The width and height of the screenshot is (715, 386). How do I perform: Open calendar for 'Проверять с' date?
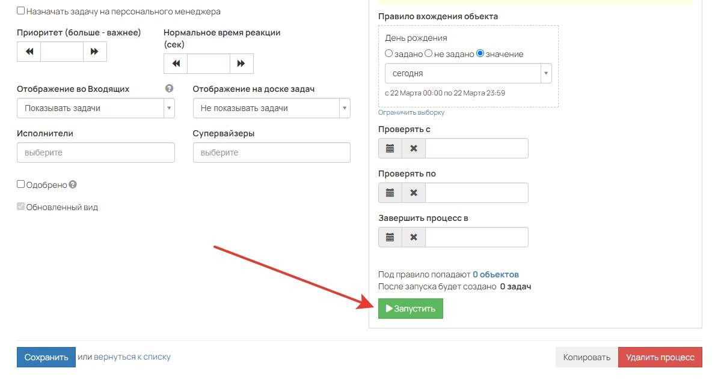(x=390, y=148)
